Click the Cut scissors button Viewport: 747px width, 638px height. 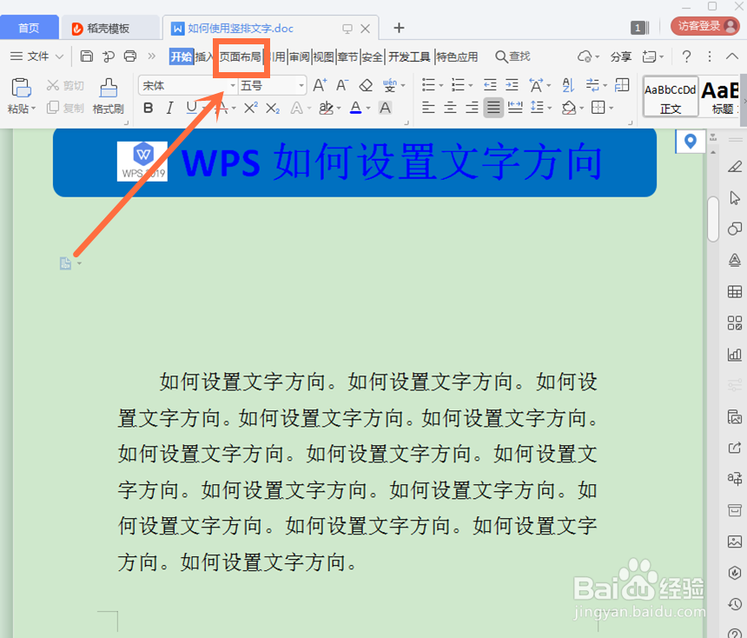click(x=65, y=86)
